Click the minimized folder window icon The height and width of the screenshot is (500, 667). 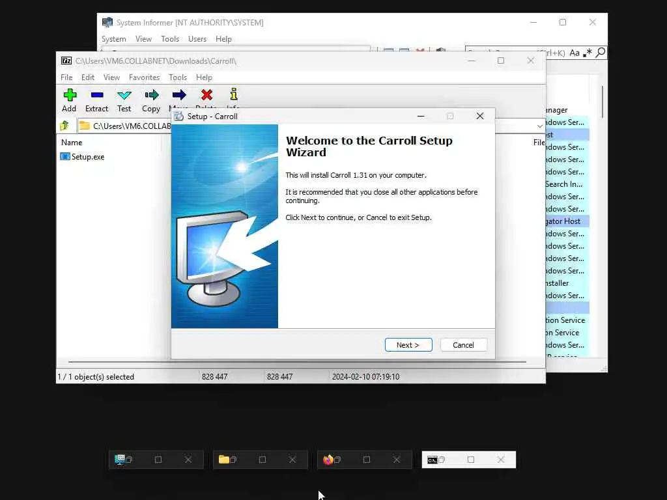pyautogui.click(x=224, y=460)
